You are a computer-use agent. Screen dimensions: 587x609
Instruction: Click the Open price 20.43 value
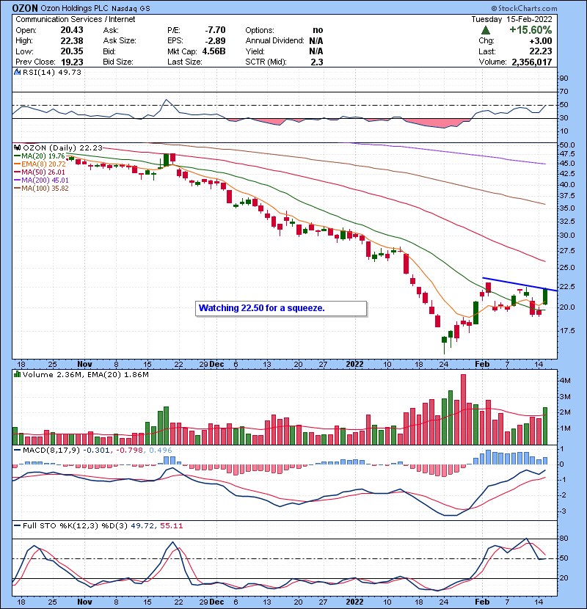72,30
